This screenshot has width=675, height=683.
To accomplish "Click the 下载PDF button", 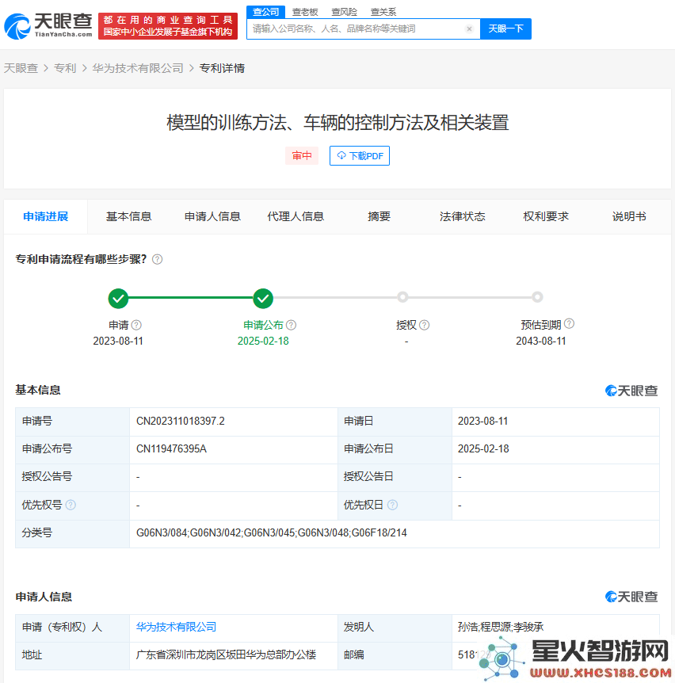I will point(359,155).
